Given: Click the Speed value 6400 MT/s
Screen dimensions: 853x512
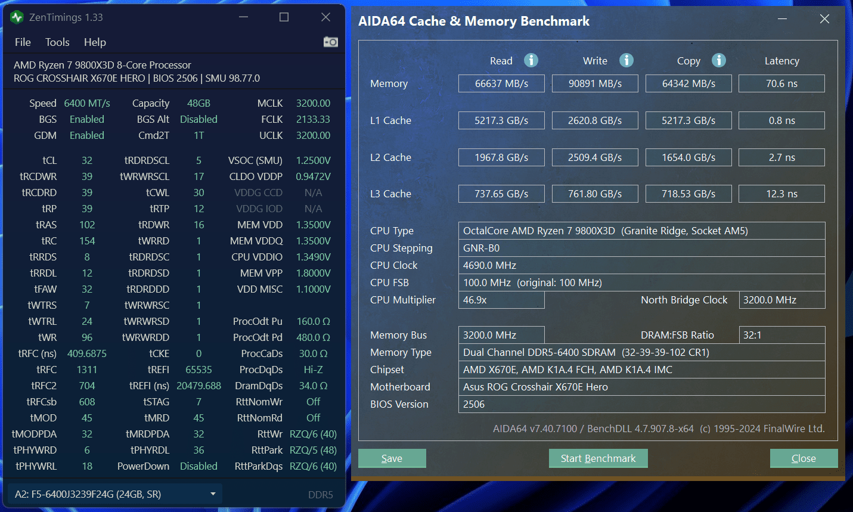Looking at the screenshot, I should click(x=87, y=103).
